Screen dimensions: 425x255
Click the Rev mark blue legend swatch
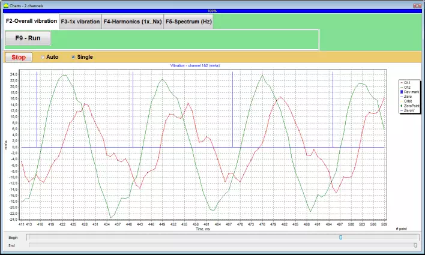click(x=402, y=92)
